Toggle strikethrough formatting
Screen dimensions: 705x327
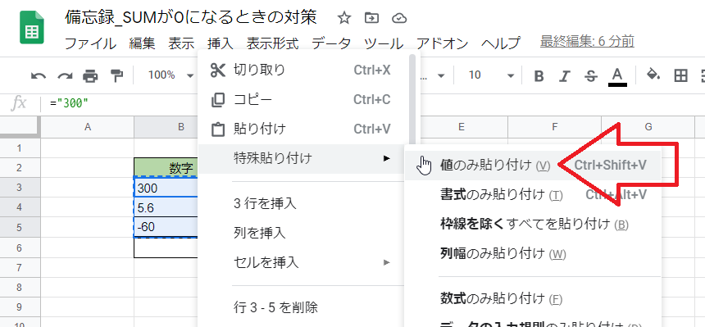(592, 75)
